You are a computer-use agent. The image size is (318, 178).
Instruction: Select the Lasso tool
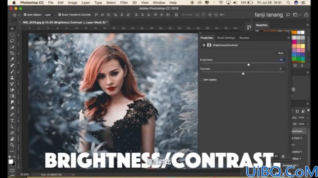click(x=12, y=41)
